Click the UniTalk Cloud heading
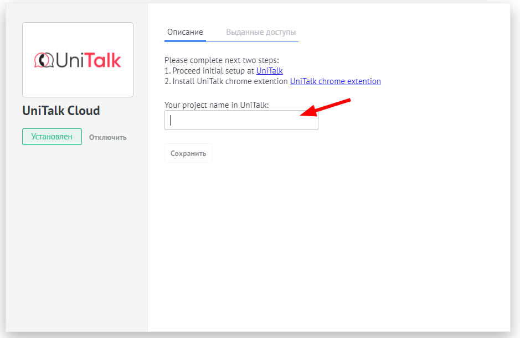This screenshot has height=338, width=520. coord(61,111)
